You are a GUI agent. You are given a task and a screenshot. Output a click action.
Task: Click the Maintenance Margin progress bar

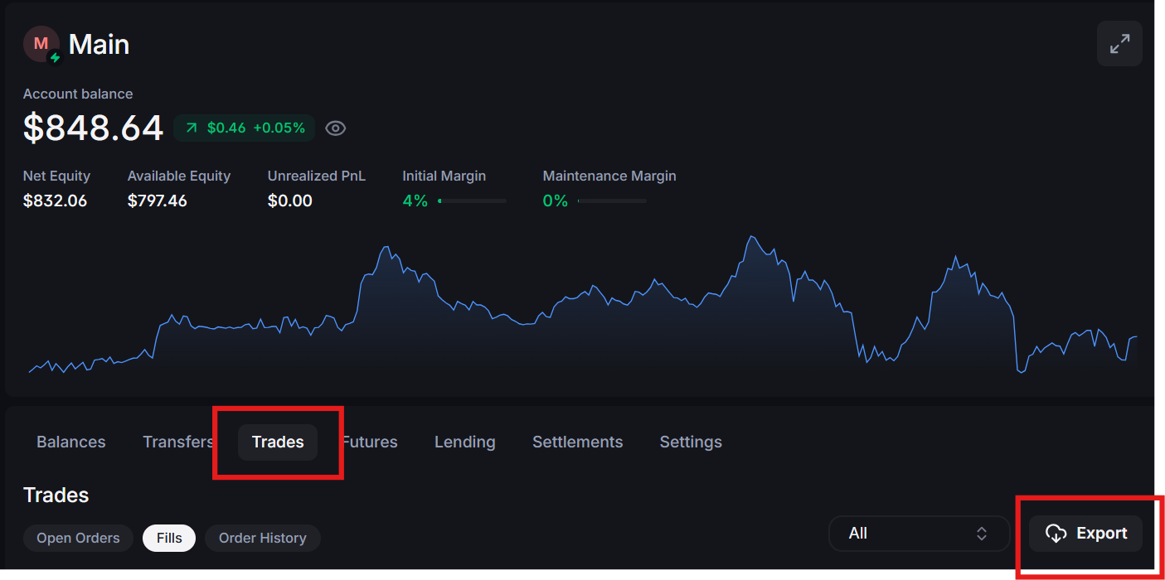(x=612, y=201)
